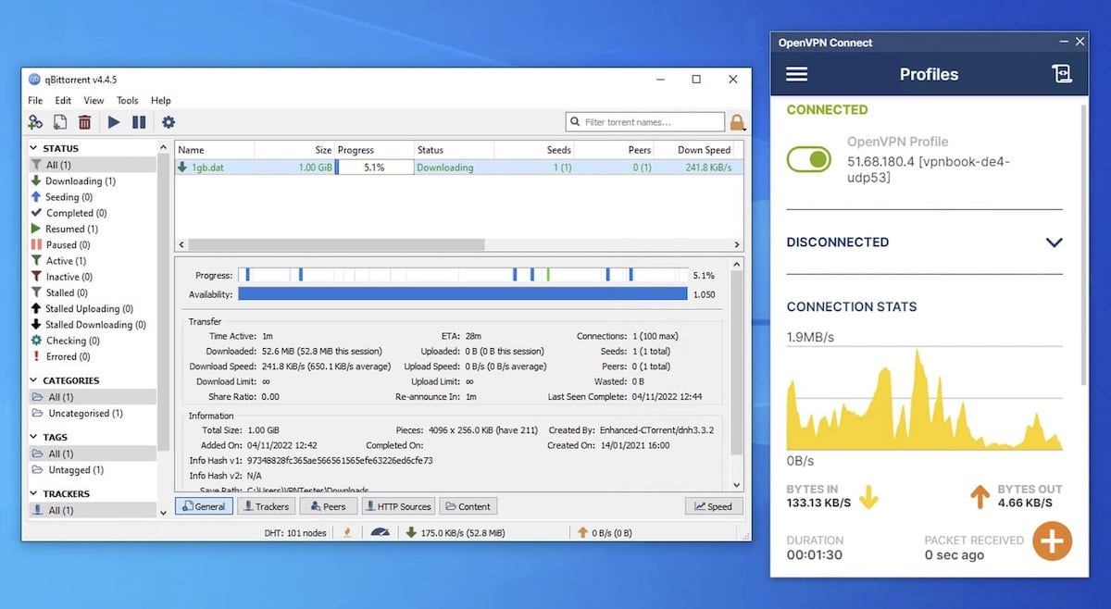Click the Speed button
The image size is (1111, 609).
pos(713,506)
